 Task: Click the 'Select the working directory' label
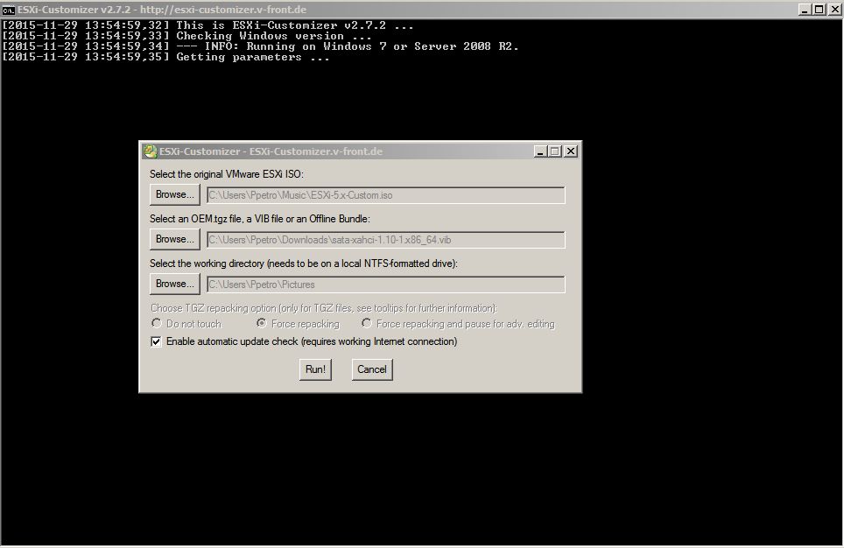(x=304, y=263)
